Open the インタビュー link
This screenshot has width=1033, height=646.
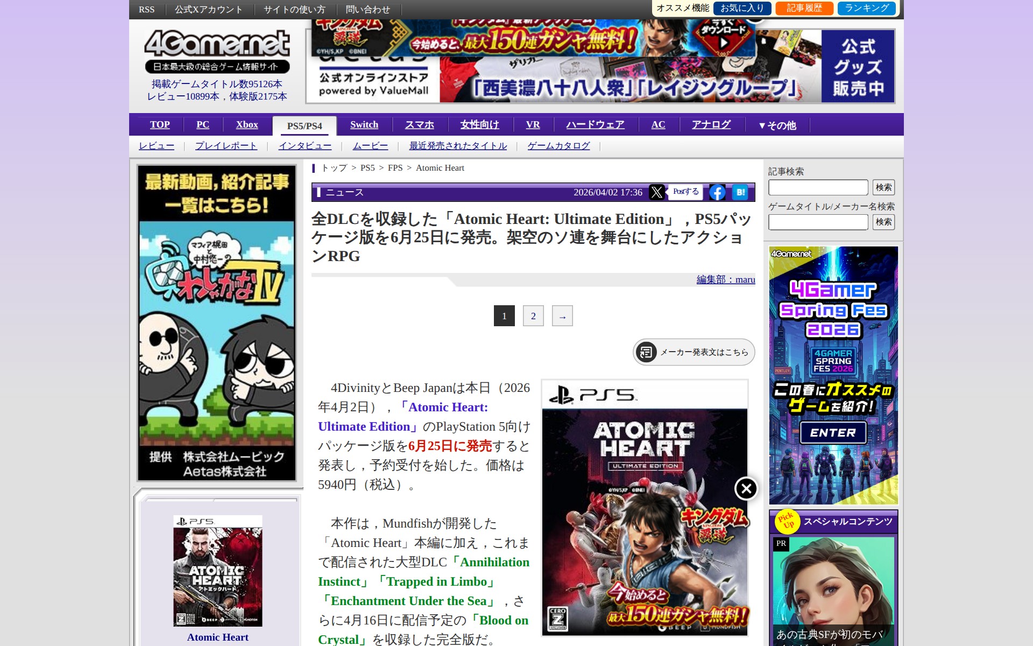pyautogui.click(x=305, y=146)
